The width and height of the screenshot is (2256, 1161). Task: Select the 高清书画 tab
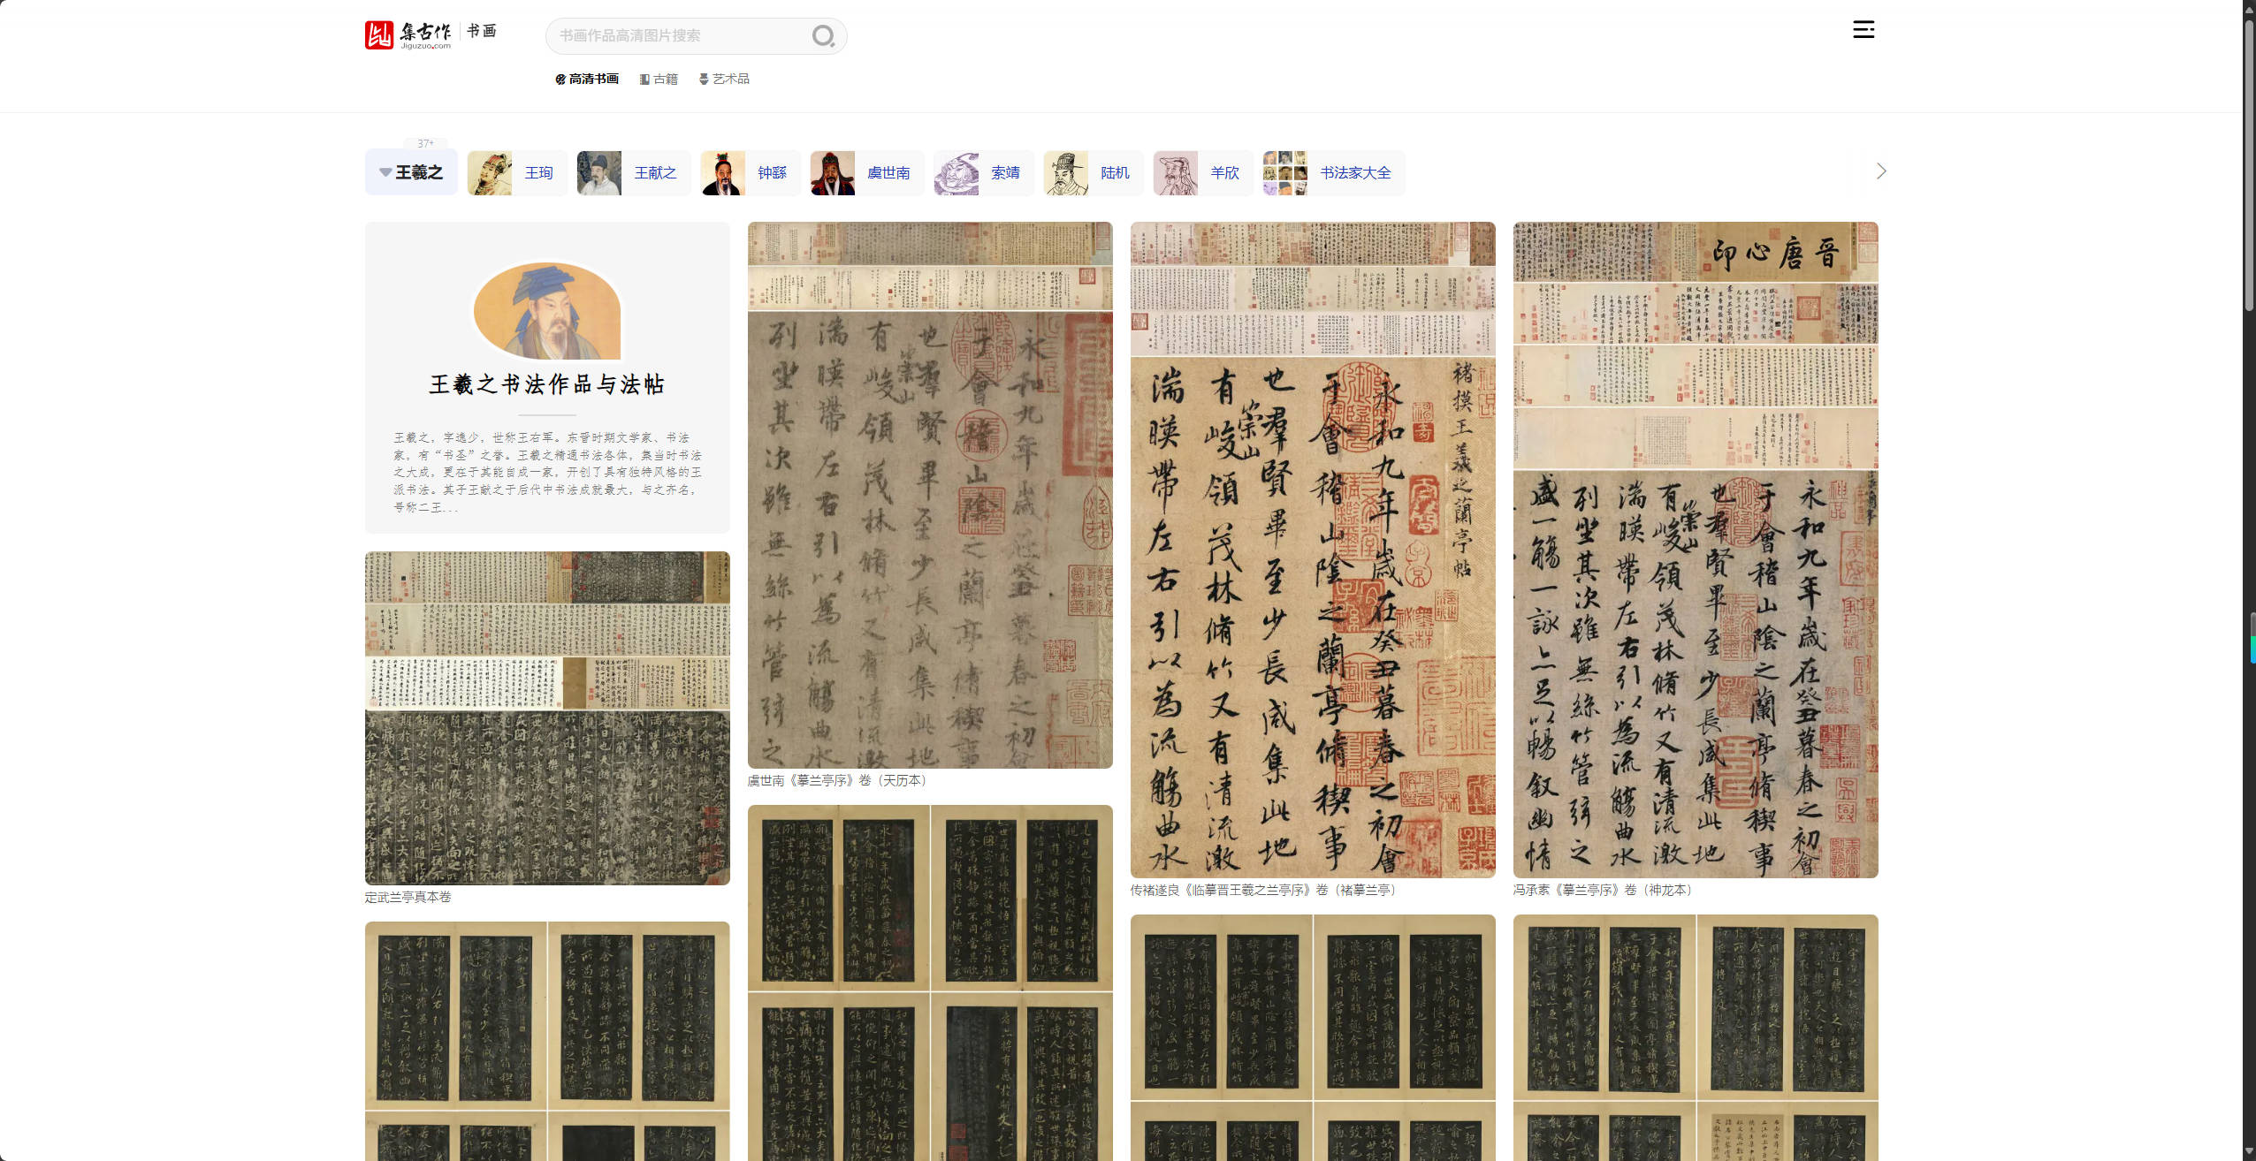click(587, 80)
